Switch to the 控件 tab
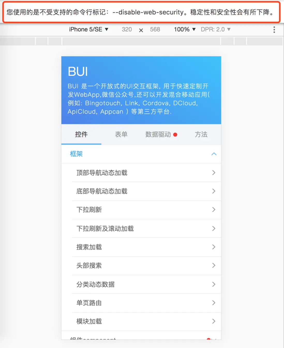Screen dimensions: 284x348 click(81, 134)
